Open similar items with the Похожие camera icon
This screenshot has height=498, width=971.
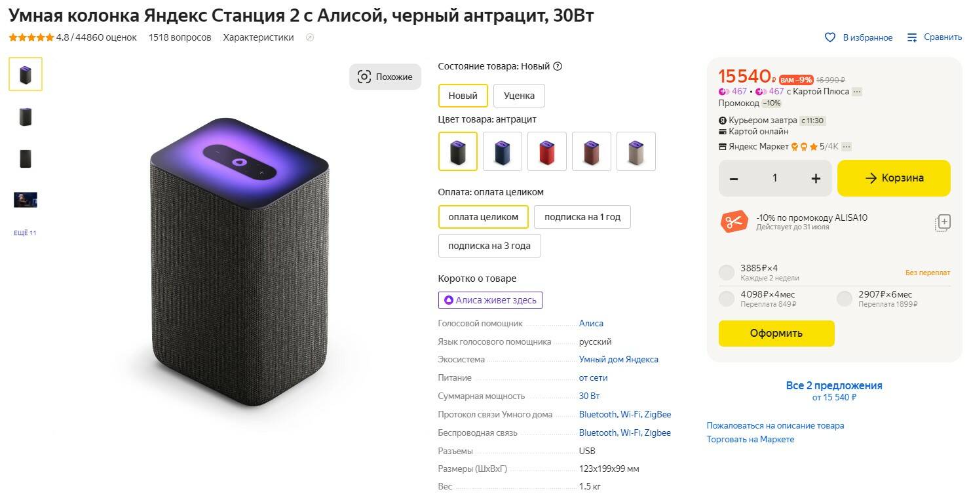(x=364, y=77)
